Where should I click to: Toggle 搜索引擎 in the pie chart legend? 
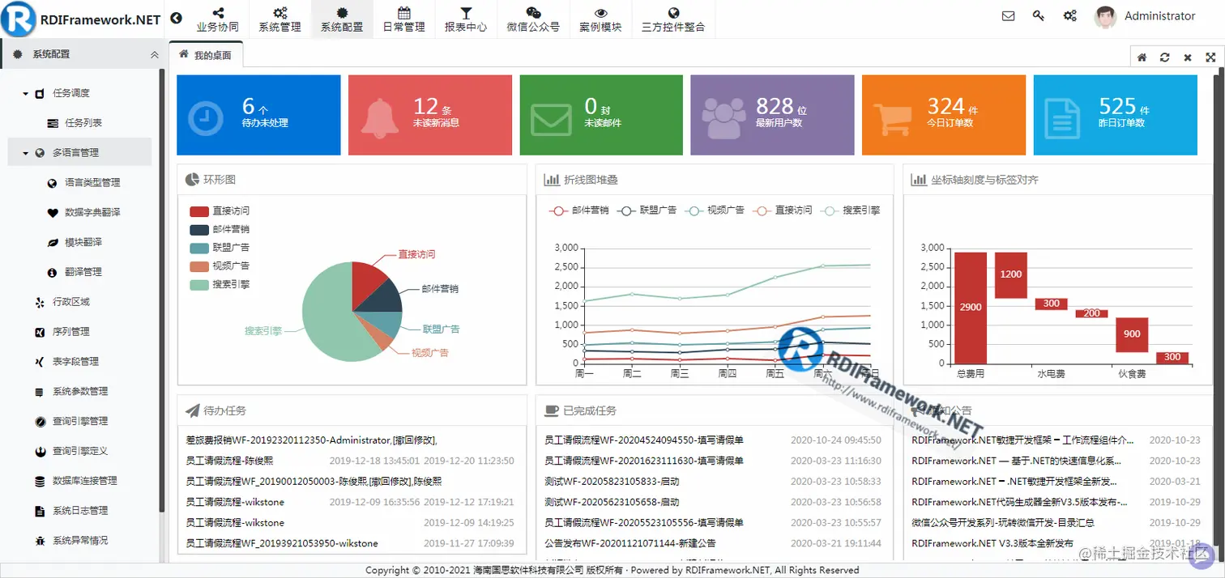tap(220, 285)
